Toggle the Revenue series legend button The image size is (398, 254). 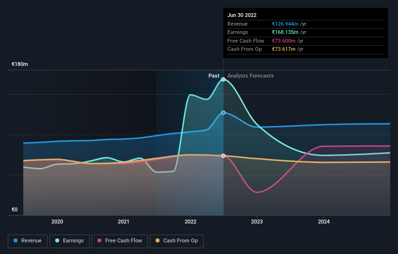[28, 241]
